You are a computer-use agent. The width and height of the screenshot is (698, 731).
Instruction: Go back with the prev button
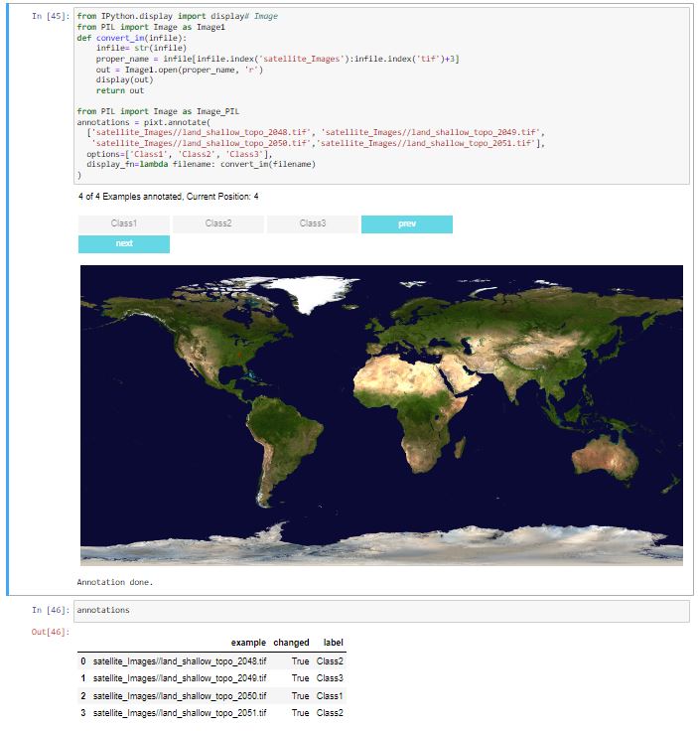pyautogui.click(x=407, y=224)
